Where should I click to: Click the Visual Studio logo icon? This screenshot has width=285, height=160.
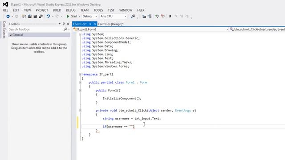5,4
